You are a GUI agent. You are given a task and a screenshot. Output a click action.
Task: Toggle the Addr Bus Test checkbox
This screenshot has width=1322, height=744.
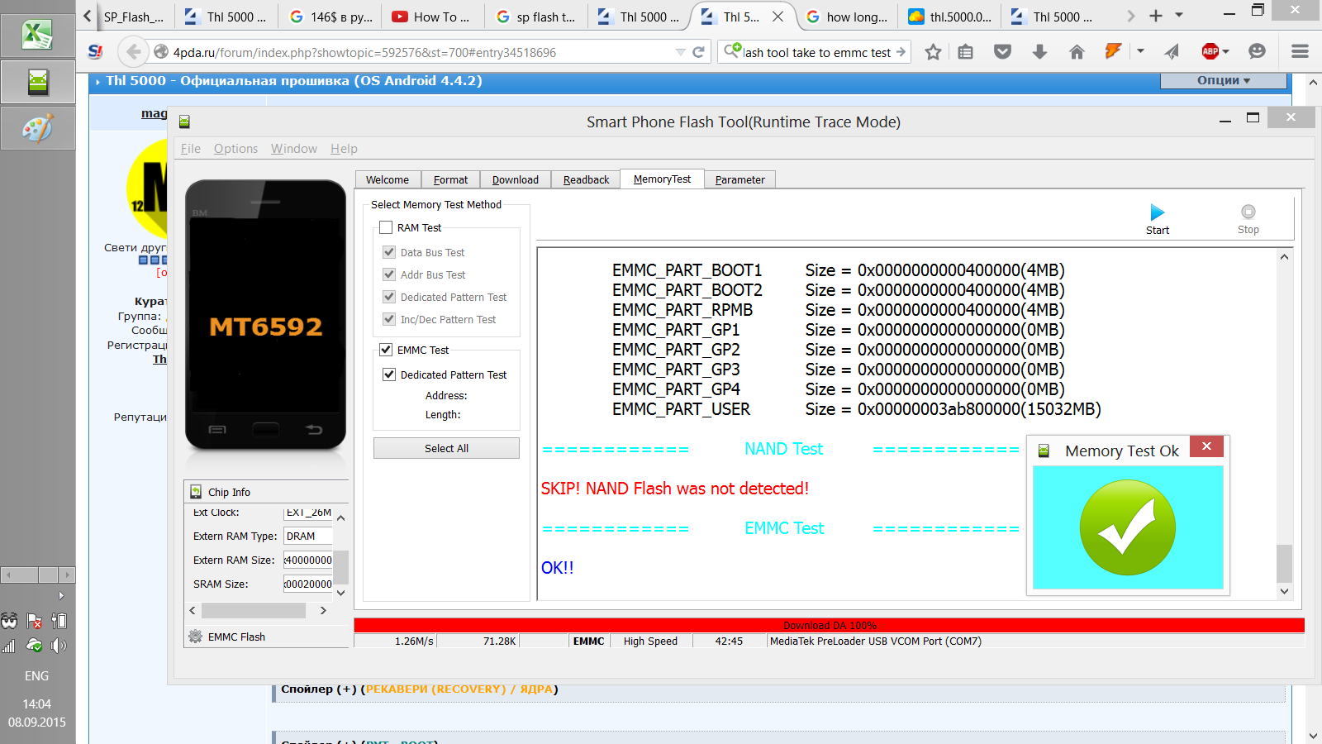[x=389, y=274]
